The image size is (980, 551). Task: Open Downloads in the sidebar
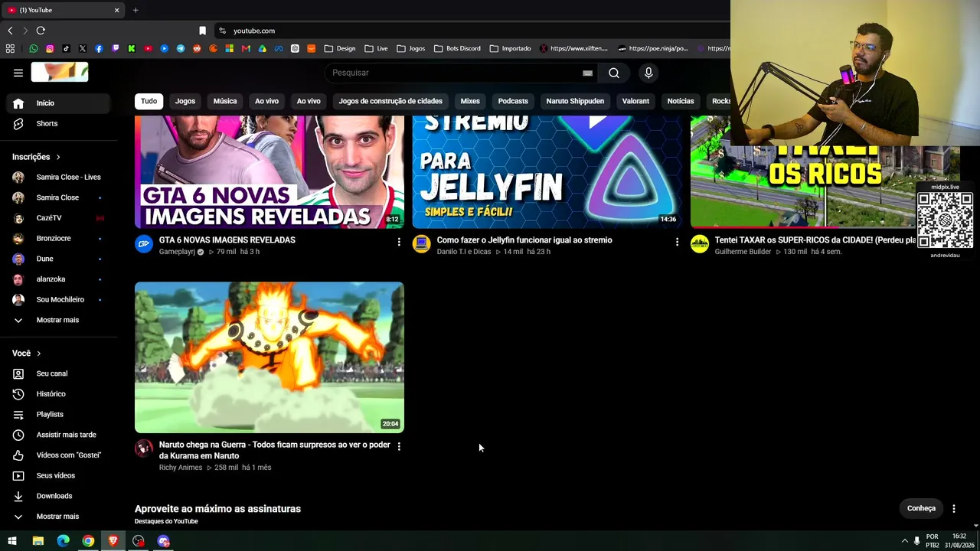(x=58, y=496)
